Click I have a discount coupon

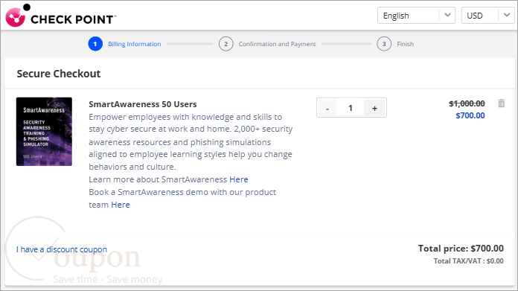coord(62,249)
